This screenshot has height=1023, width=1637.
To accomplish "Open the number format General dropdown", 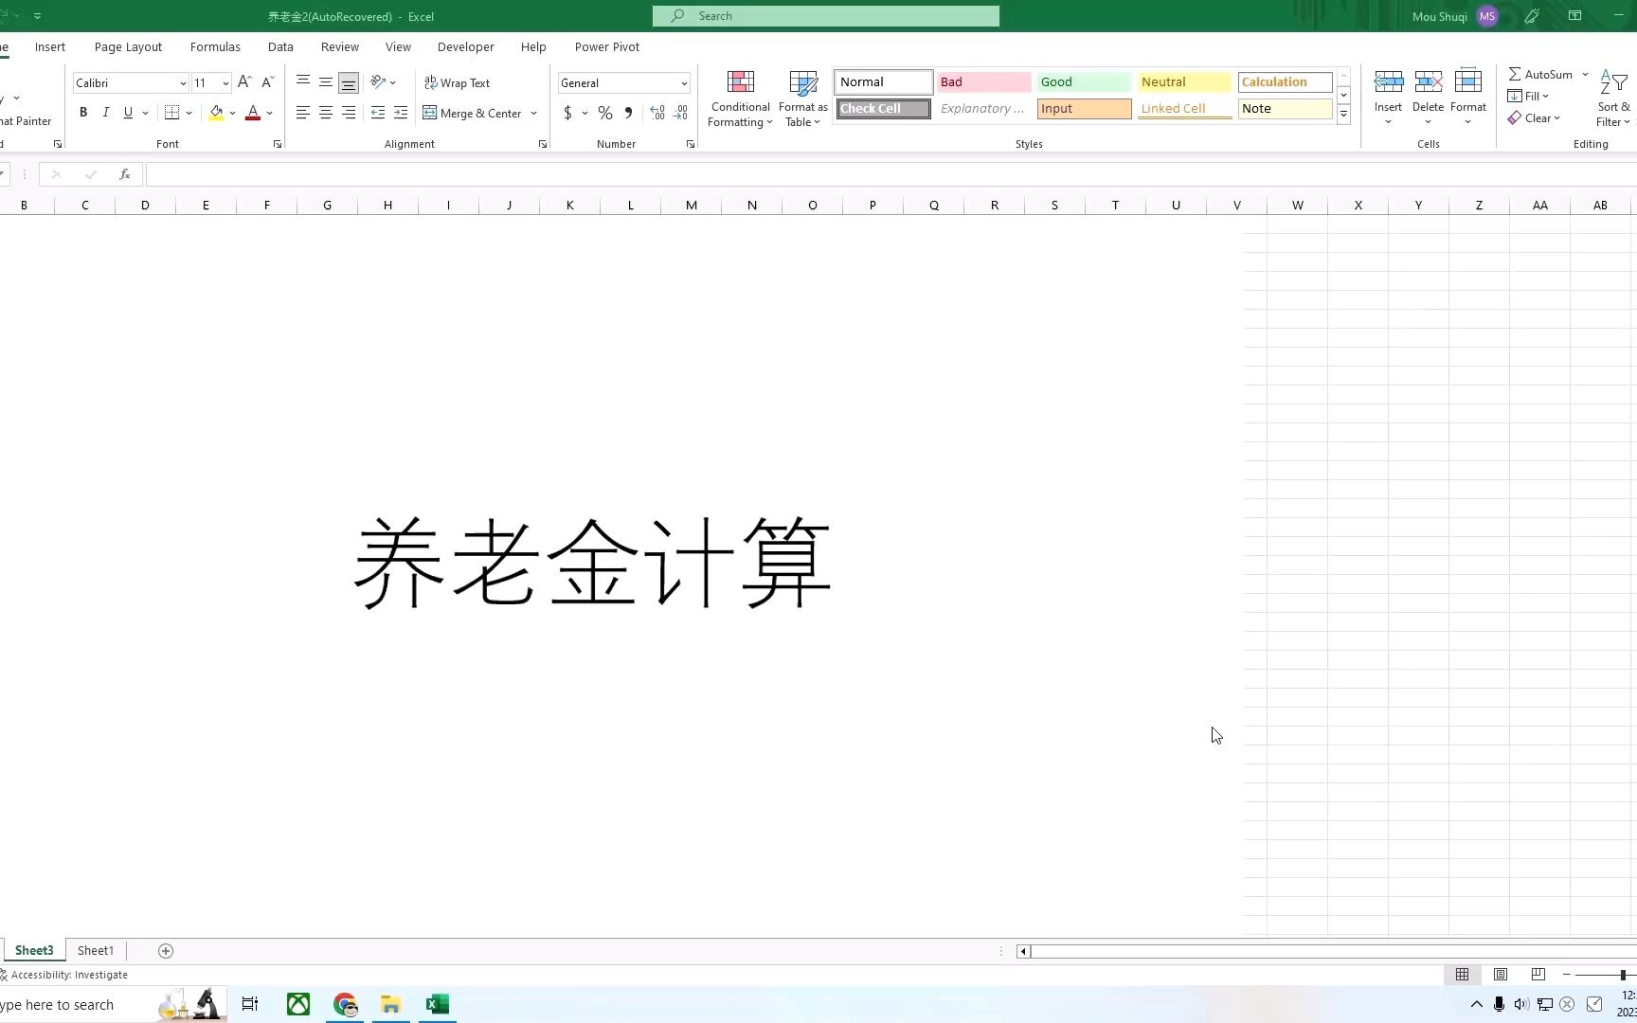I will coord(684,82).
